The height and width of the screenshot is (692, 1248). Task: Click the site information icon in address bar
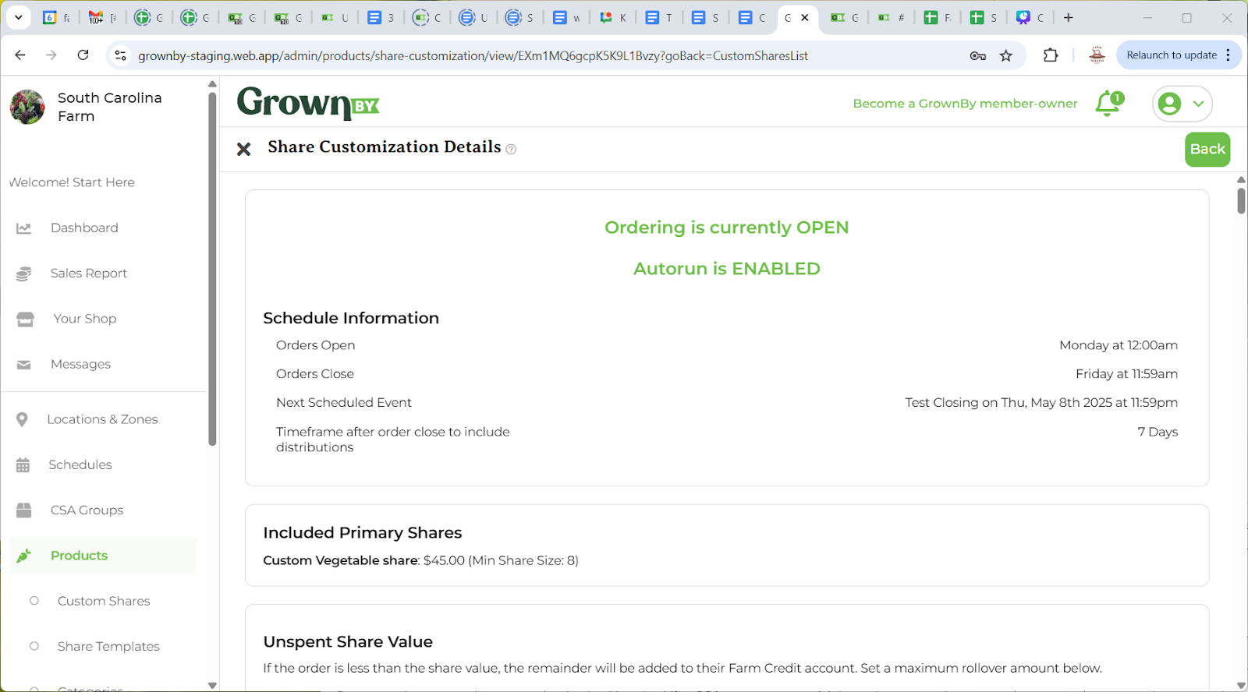tap(120, 55)
